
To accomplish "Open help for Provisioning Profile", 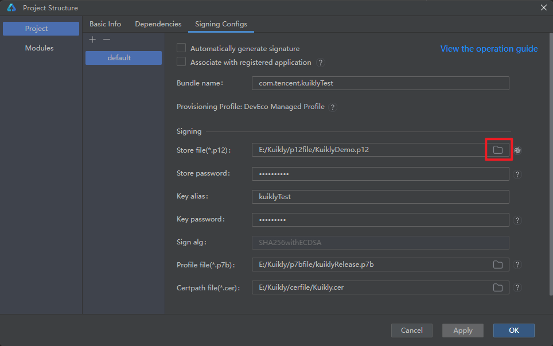I will (332, 107).
